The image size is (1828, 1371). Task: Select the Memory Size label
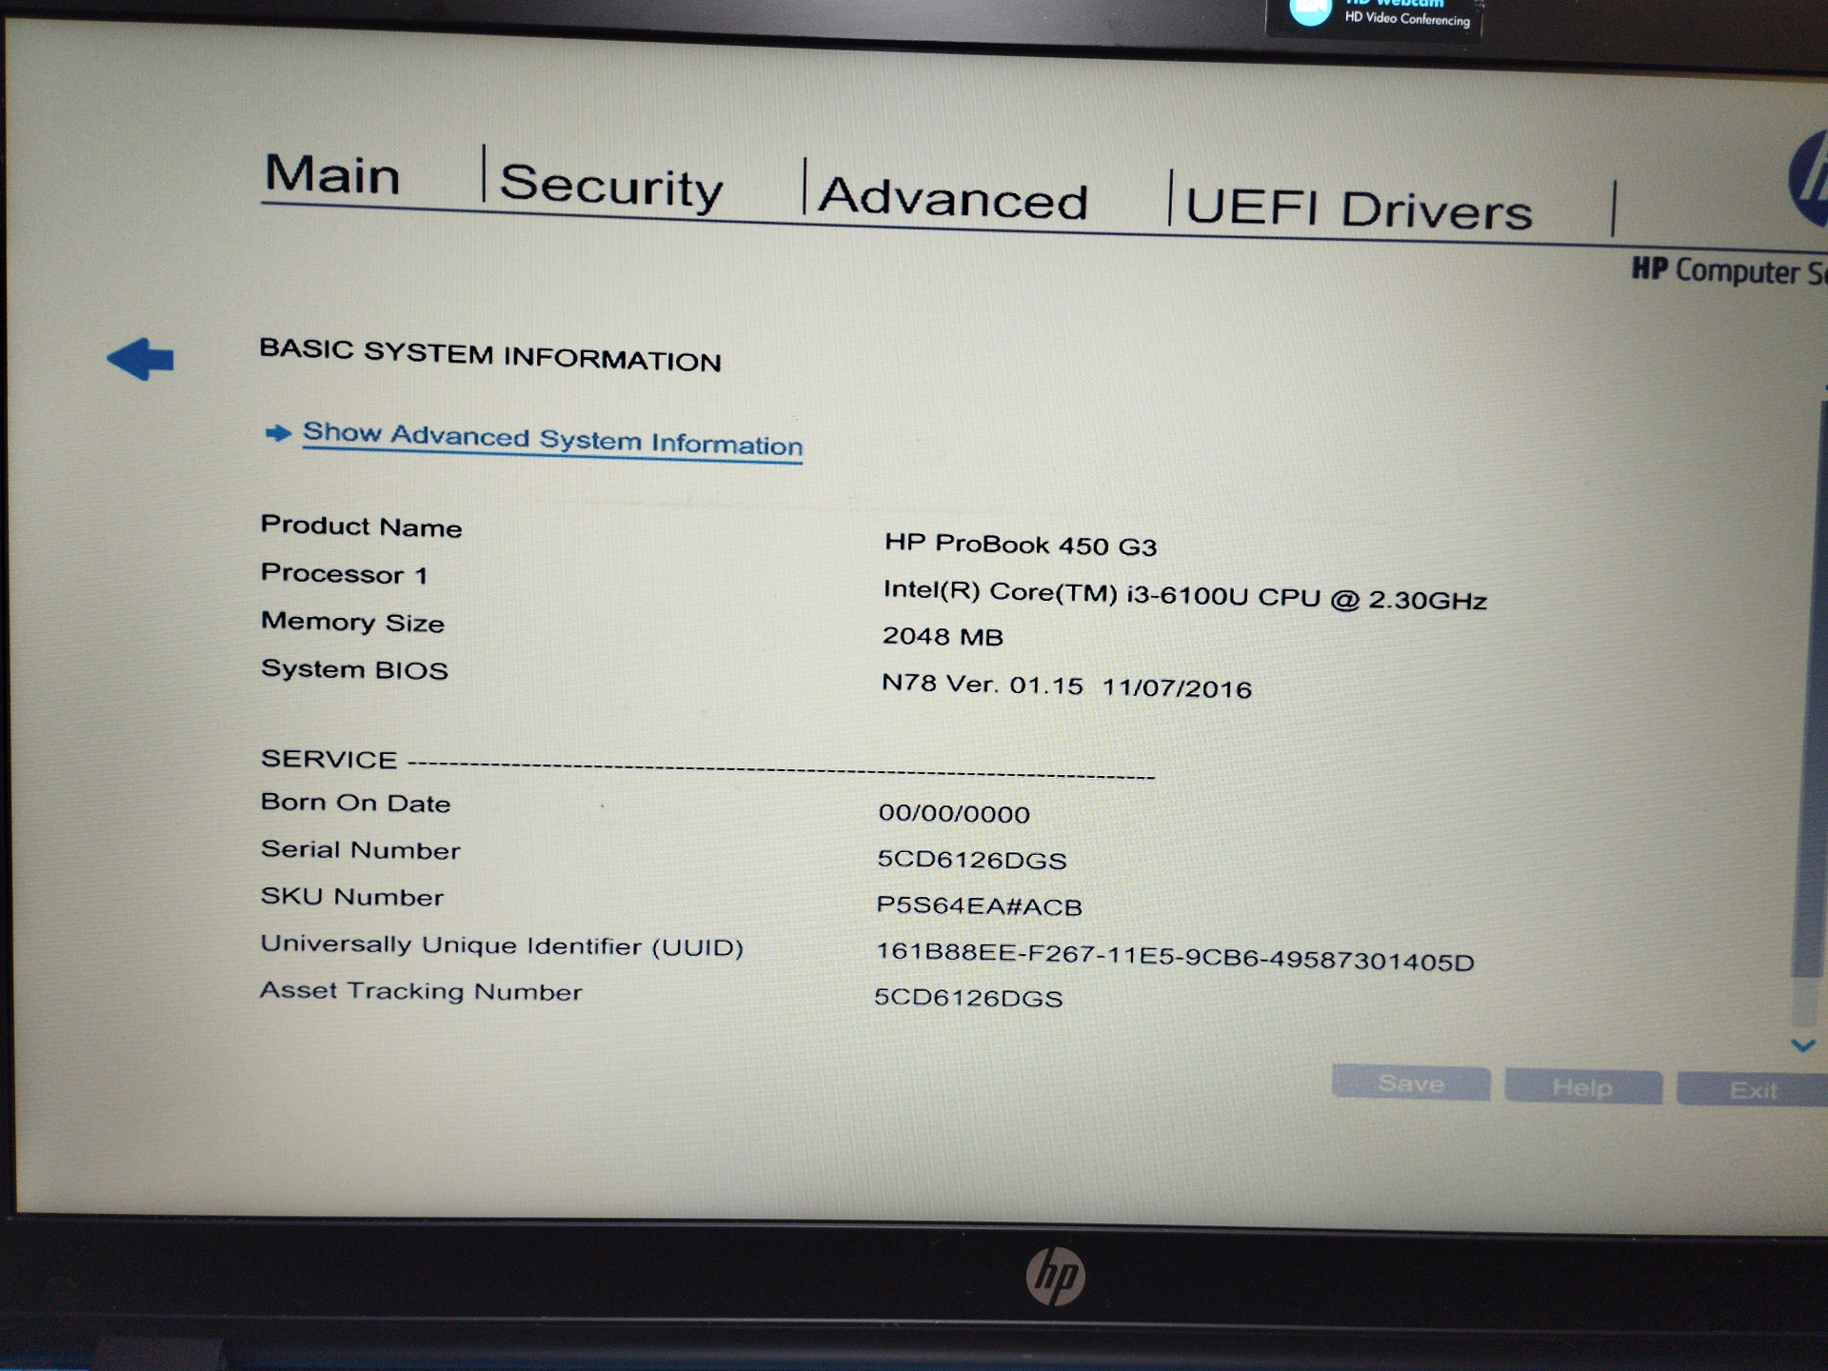coord(352,621)
